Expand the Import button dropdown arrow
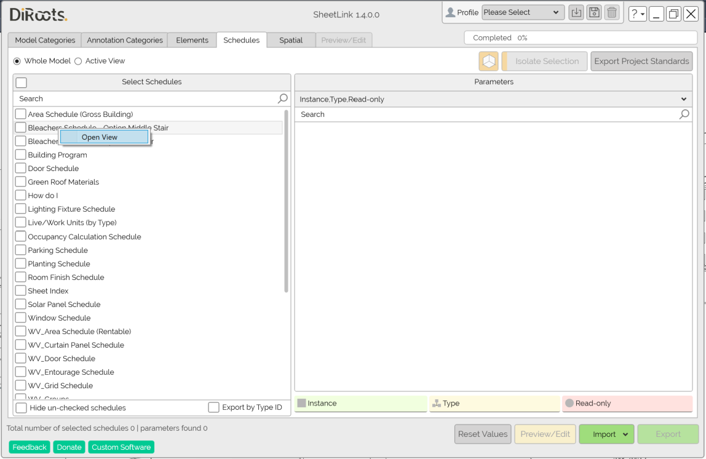Screen dimensions: 706x459 coord(625,434)
